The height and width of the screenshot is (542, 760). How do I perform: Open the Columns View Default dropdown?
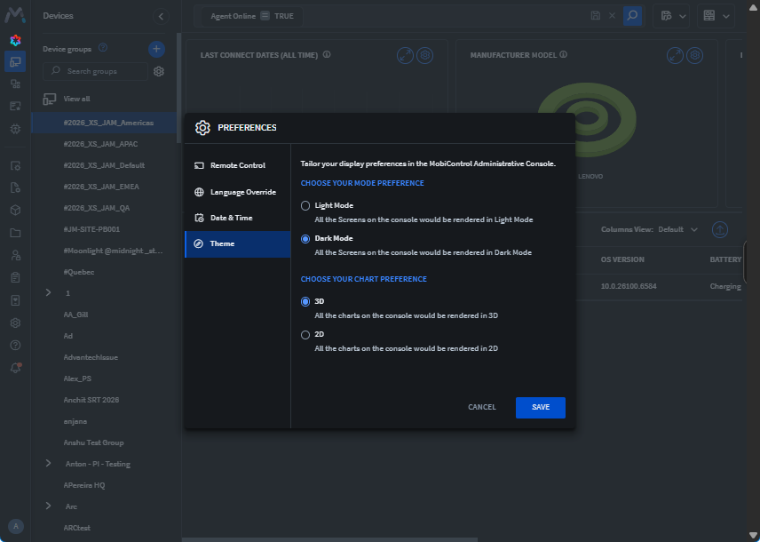tap(677, 229)
